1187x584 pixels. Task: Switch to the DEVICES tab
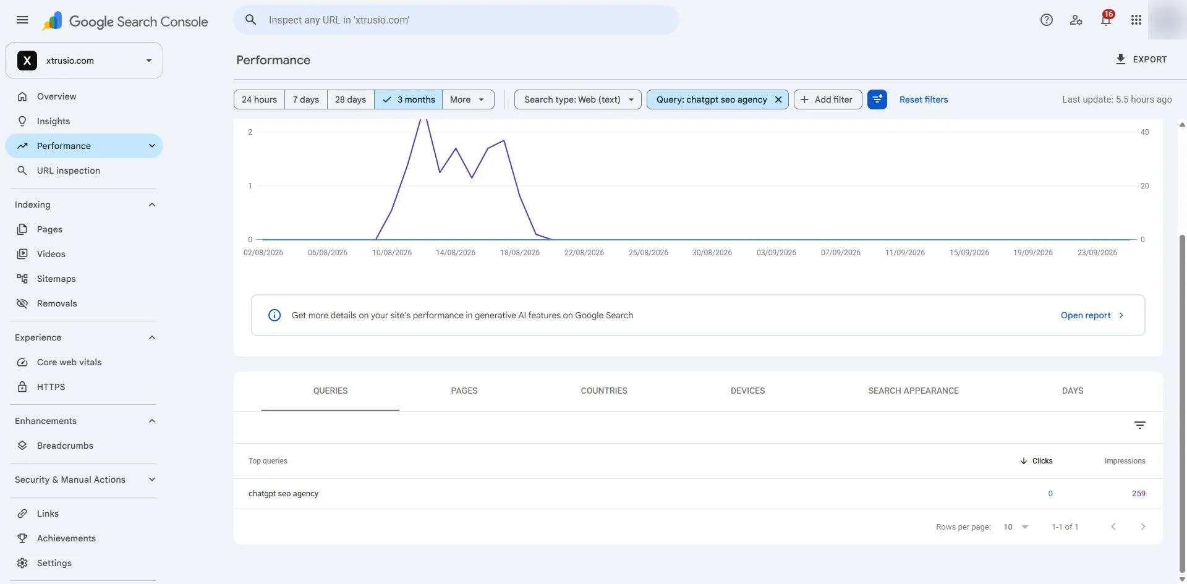pos(747,391)
